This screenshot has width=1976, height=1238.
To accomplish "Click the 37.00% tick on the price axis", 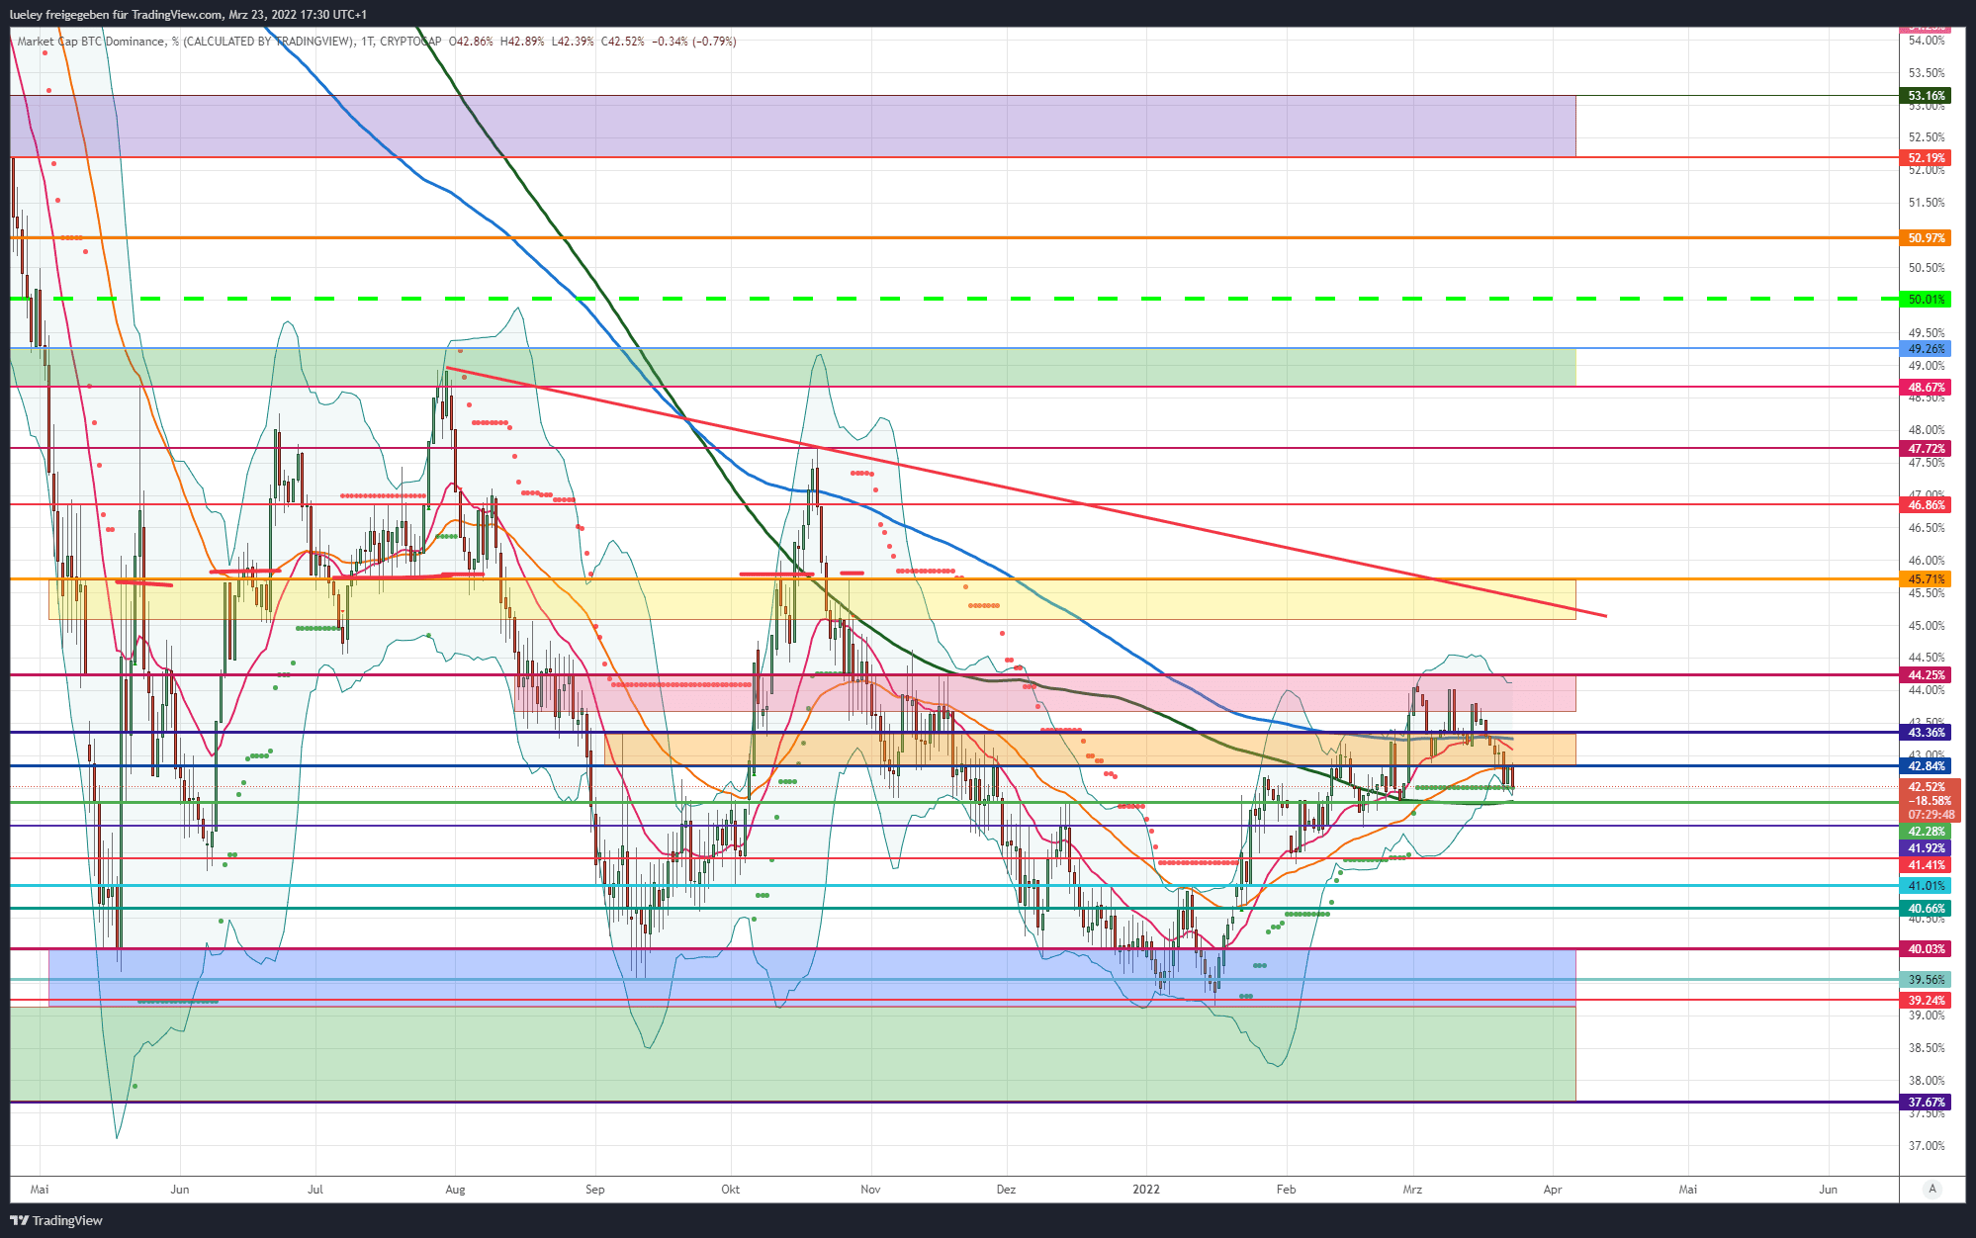I will point(1927,1146).
